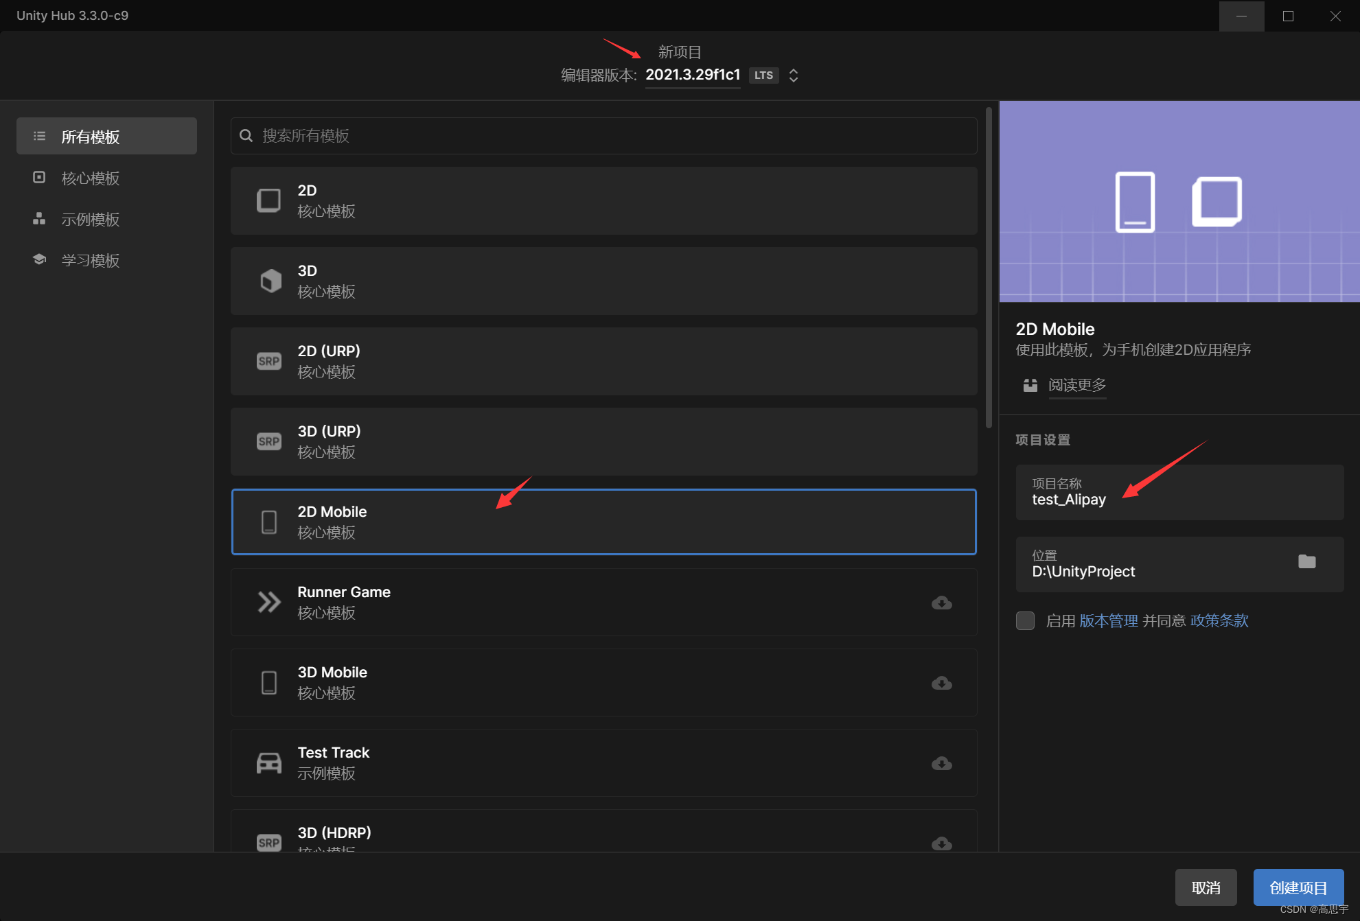Open the 版本管理 link
Image resolution: width=1360 pixels, height=921 pixels.
pyautogui.click(x=1109, y=620)
